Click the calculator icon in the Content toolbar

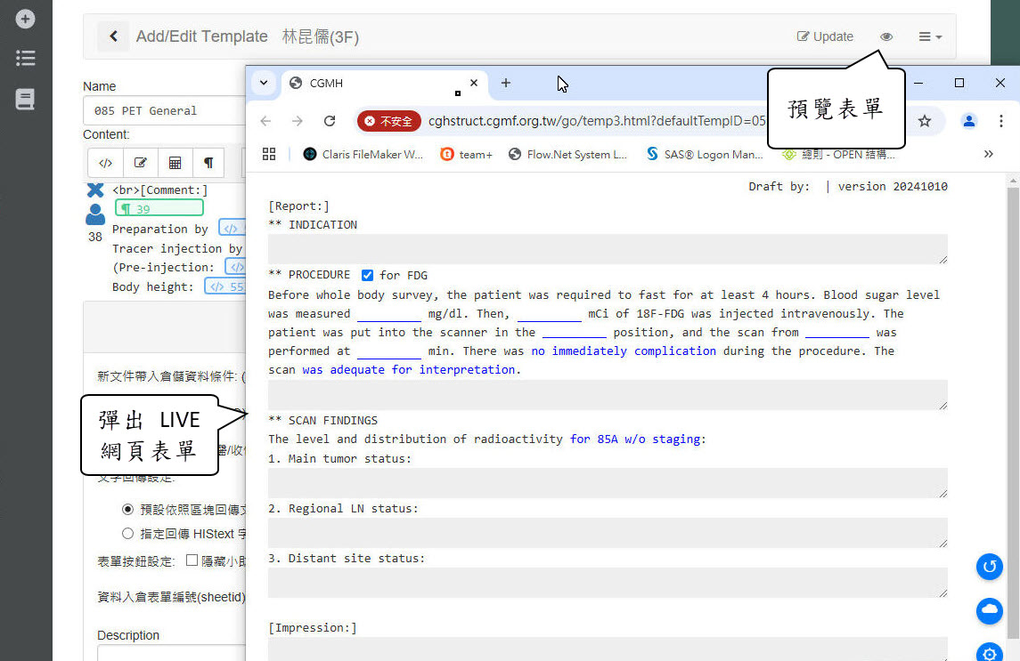pos(175,163)
